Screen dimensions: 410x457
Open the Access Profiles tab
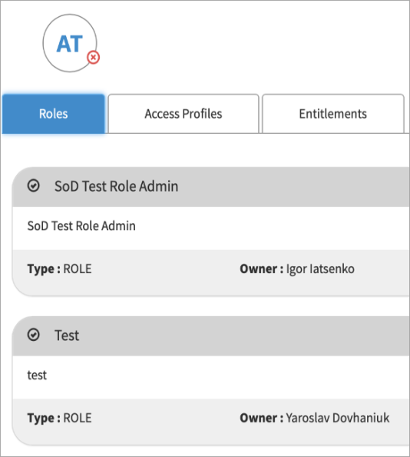(x=184, y=114)
